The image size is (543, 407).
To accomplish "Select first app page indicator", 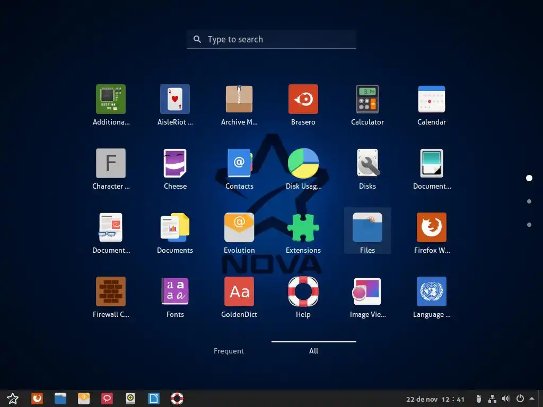I will point(529,178).
